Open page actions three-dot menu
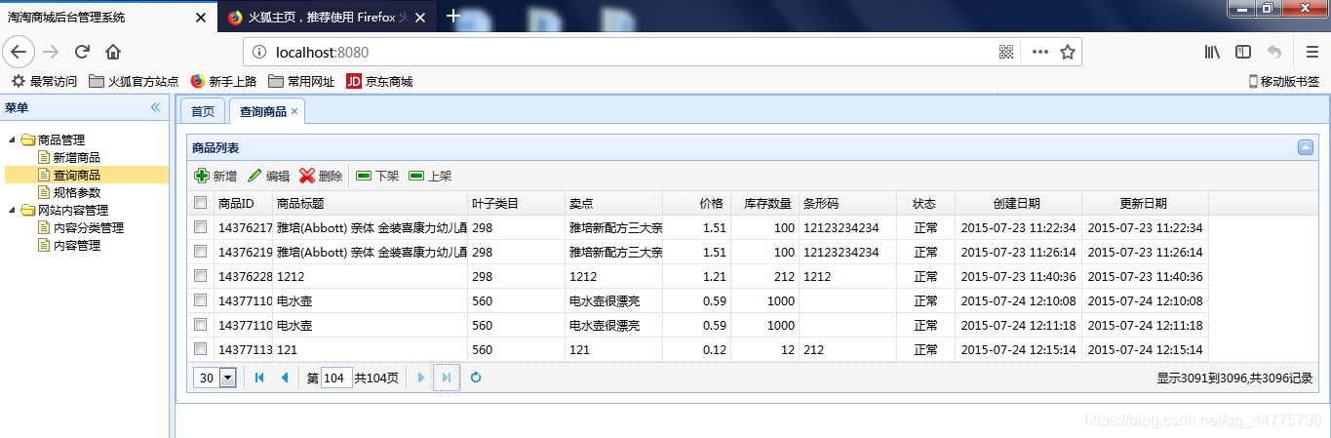 coord(1039,52)
